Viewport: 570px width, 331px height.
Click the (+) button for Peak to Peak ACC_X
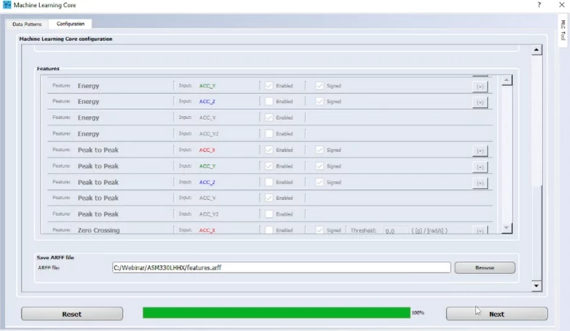pos(480,151)
